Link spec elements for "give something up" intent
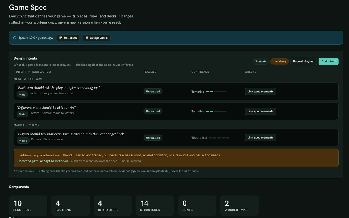The image size is (349, 218). [x=260, y=92]
